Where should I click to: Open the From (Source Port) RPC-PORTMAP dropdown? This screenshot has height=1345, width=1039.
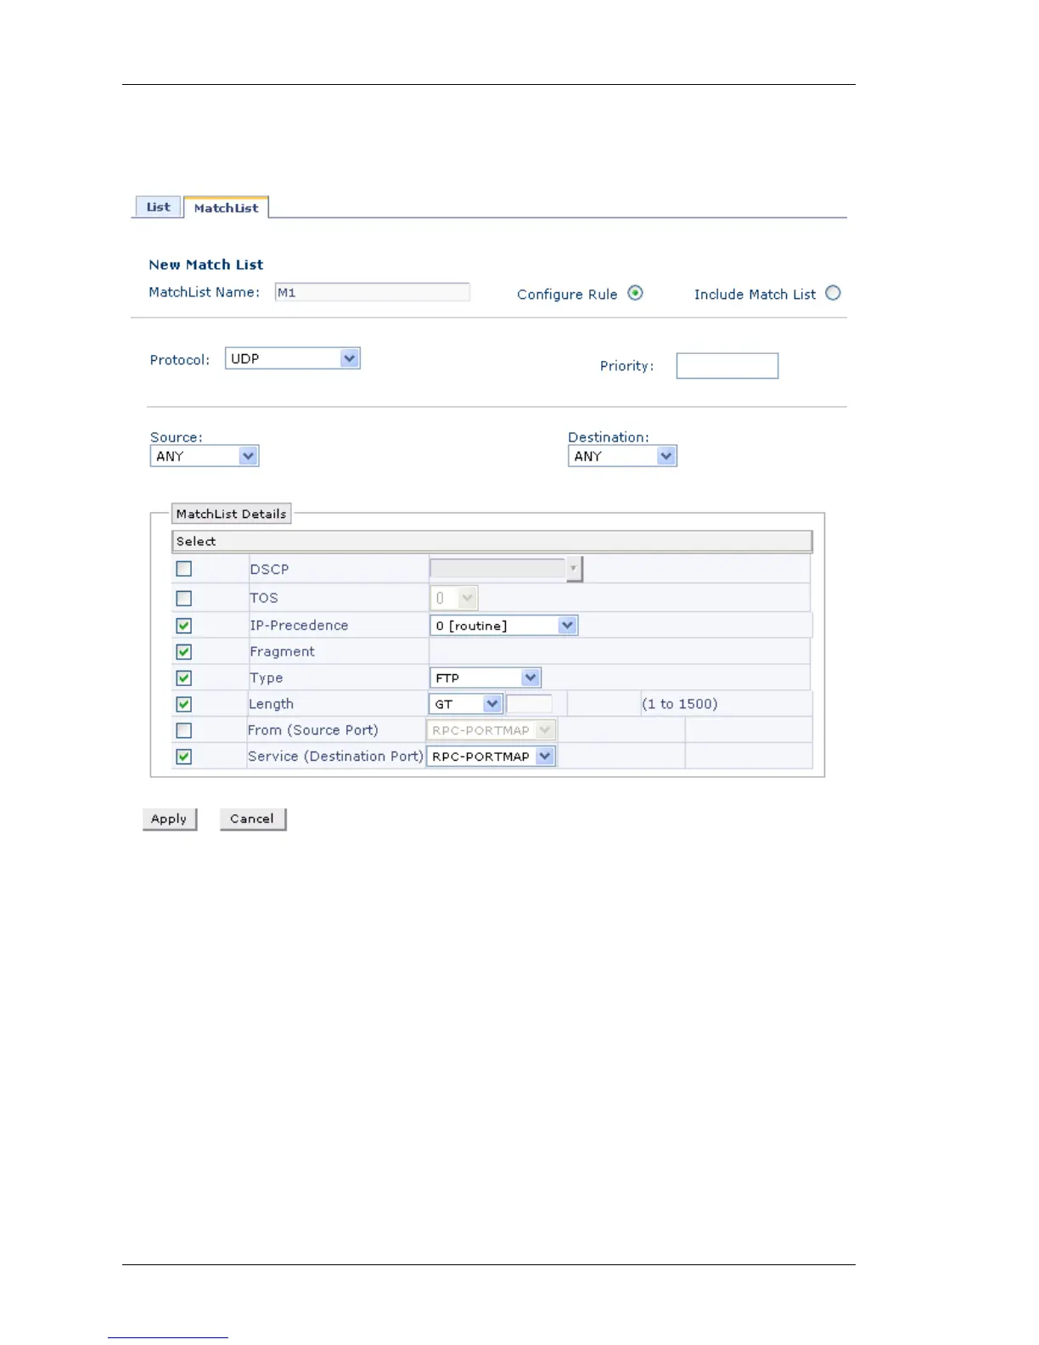point(491,730)
